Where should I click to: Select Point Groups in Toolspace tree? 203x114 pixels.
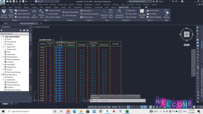click(11, 42)
